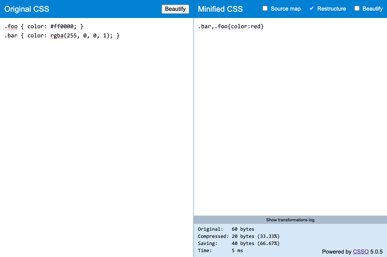The image size is (387, 257).
Task: Expand the Show transformations log panel
Action: 290,220
